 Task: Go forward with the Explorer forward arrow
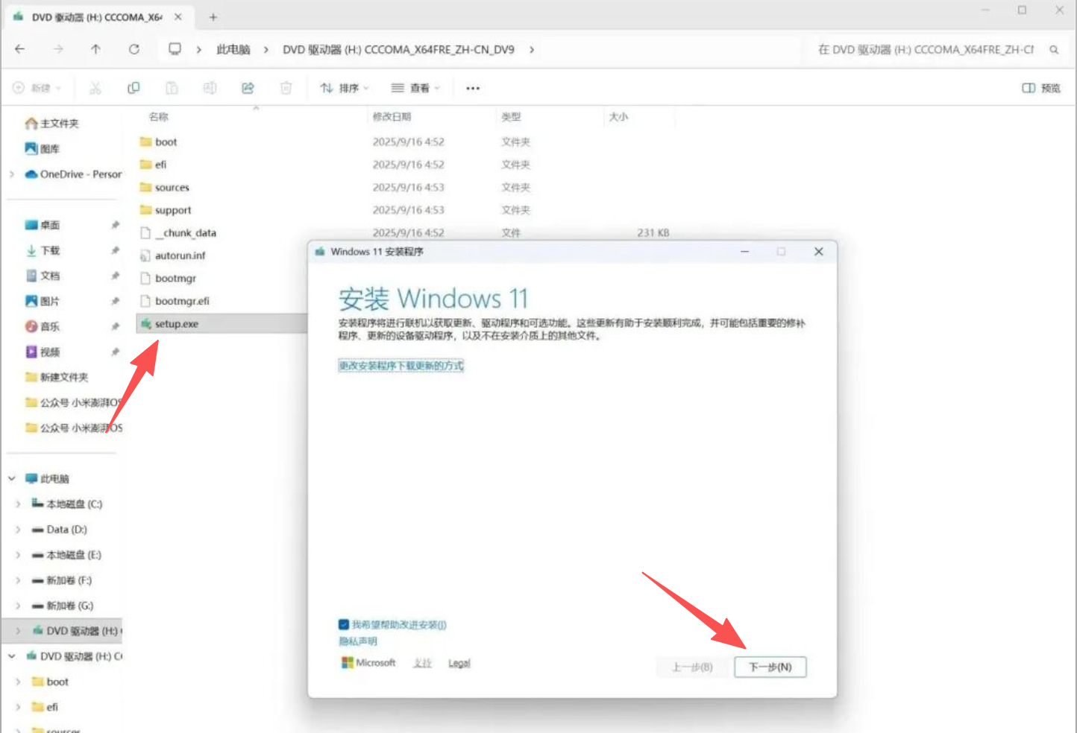58,49
